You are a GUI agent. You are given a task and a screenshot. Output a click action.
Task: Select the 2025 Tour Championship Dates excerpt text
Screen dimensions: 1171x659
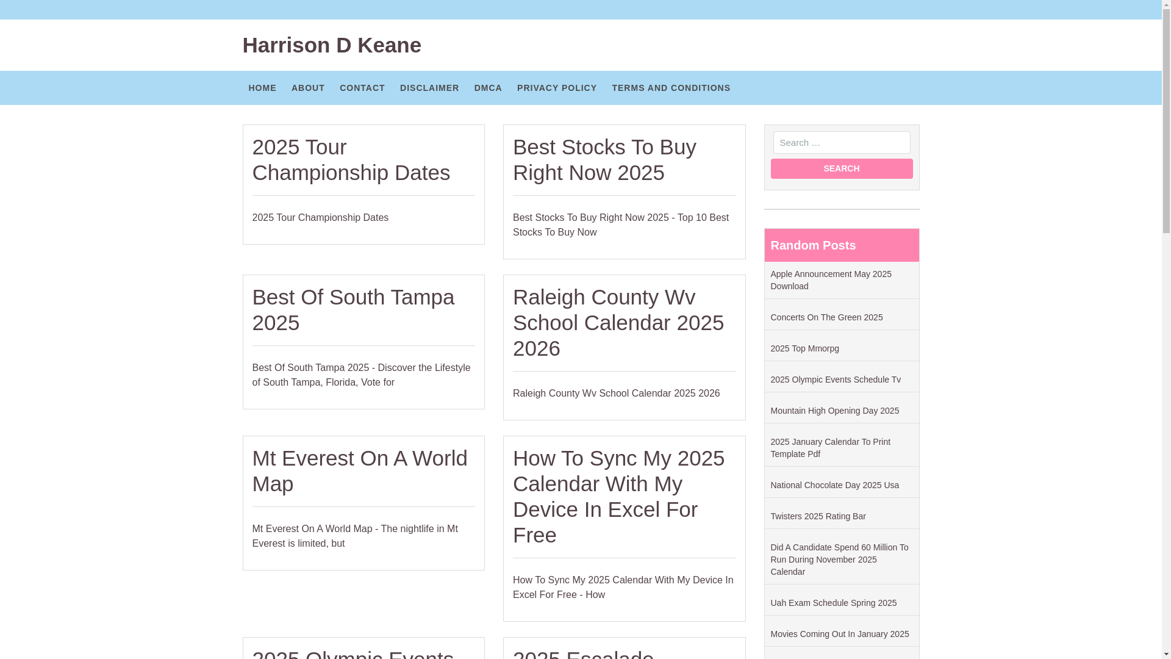(x=320, y=218)
